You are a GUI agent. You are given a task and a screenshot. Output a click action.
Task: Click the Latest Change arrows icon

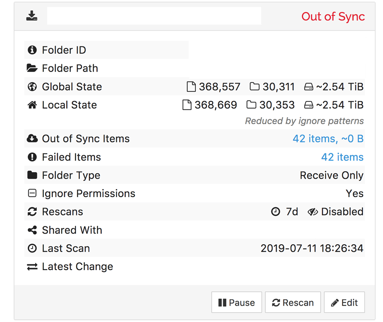(32, 267)
